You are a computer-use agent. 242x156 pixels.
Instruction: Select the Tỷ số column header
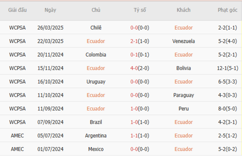click(x=140, y=10)
